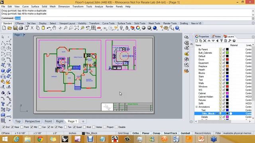This screenshot has width=255, height=143.
Task: Click the Fireplace layer orange color swatch
Action: [228, 66]
